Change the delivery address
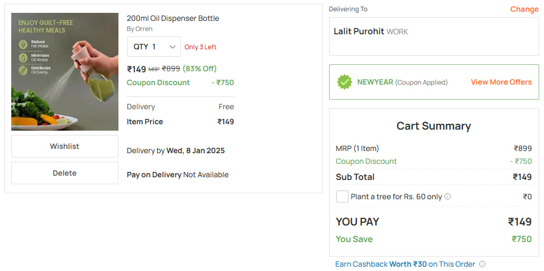Image resolution: width=544 pixels, height=271 pixels. [524, 9]
